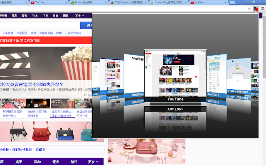Viewport: 266px width, 166px height.
Task: Open a new tab with the new-tab button
Action: pyautogui.click(x=232, y=2)
